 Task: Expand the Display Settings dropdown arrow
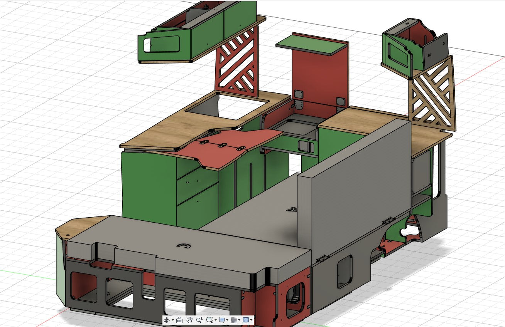[227, 320]
